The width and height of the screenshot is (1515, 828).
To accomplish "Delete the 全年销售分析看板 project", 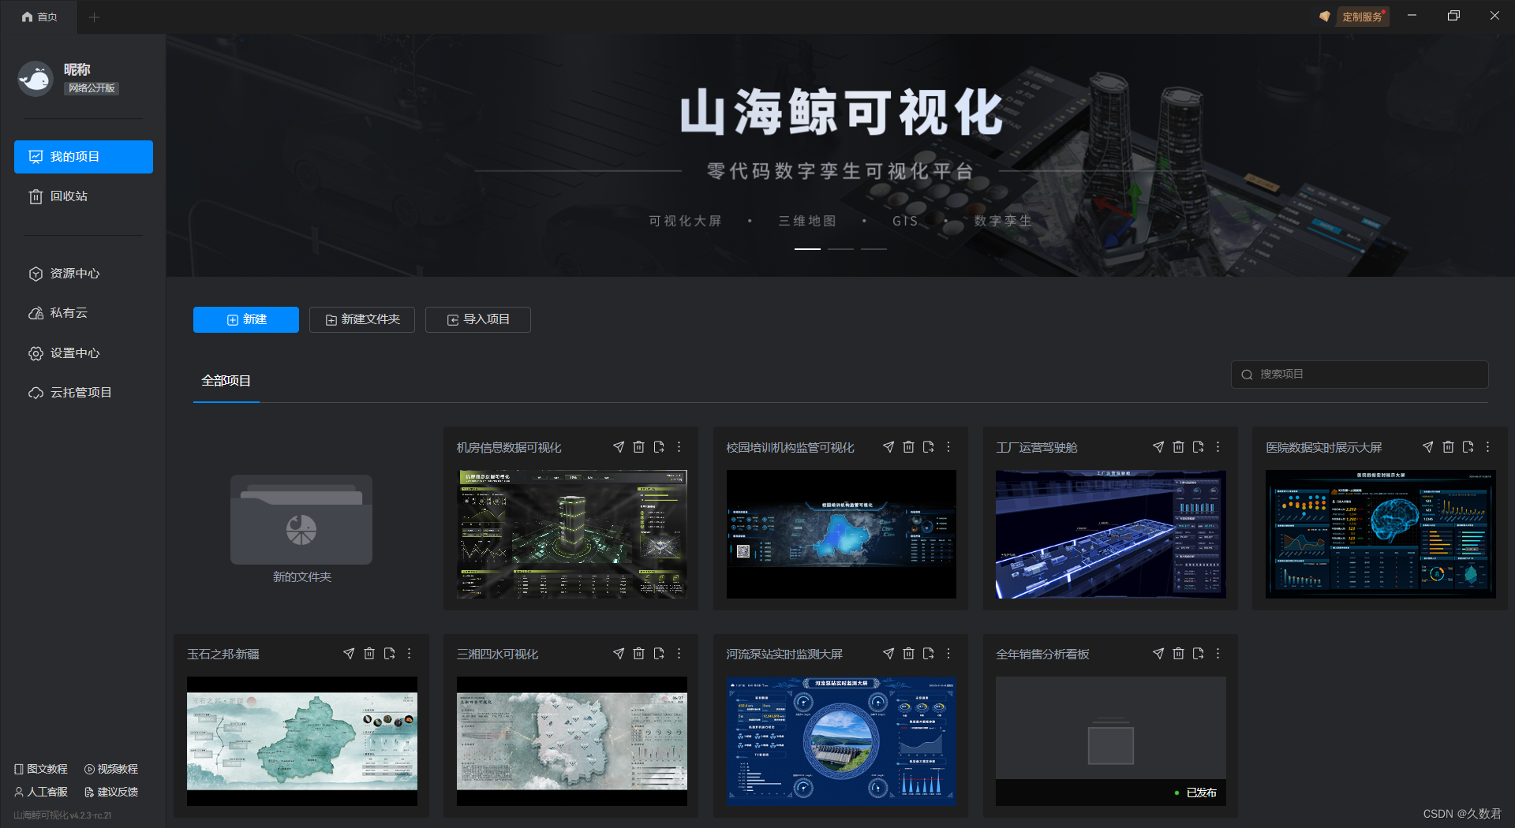I will (x=1179, y=654).
